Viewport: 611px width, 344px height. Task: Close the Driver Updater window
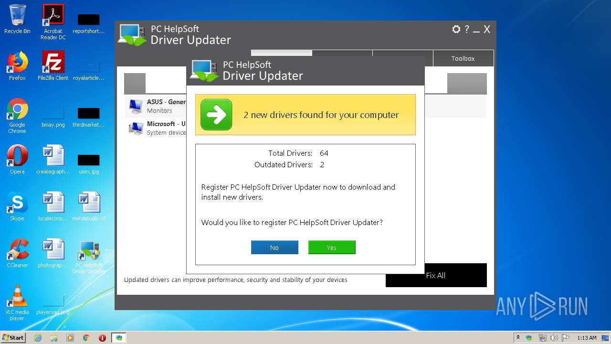[x=487, y=30]
